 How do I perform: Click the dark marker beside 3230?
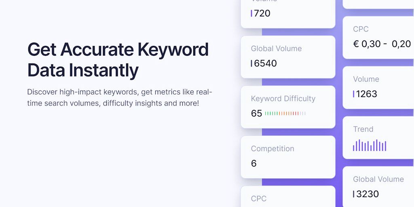tap(353, 194)
